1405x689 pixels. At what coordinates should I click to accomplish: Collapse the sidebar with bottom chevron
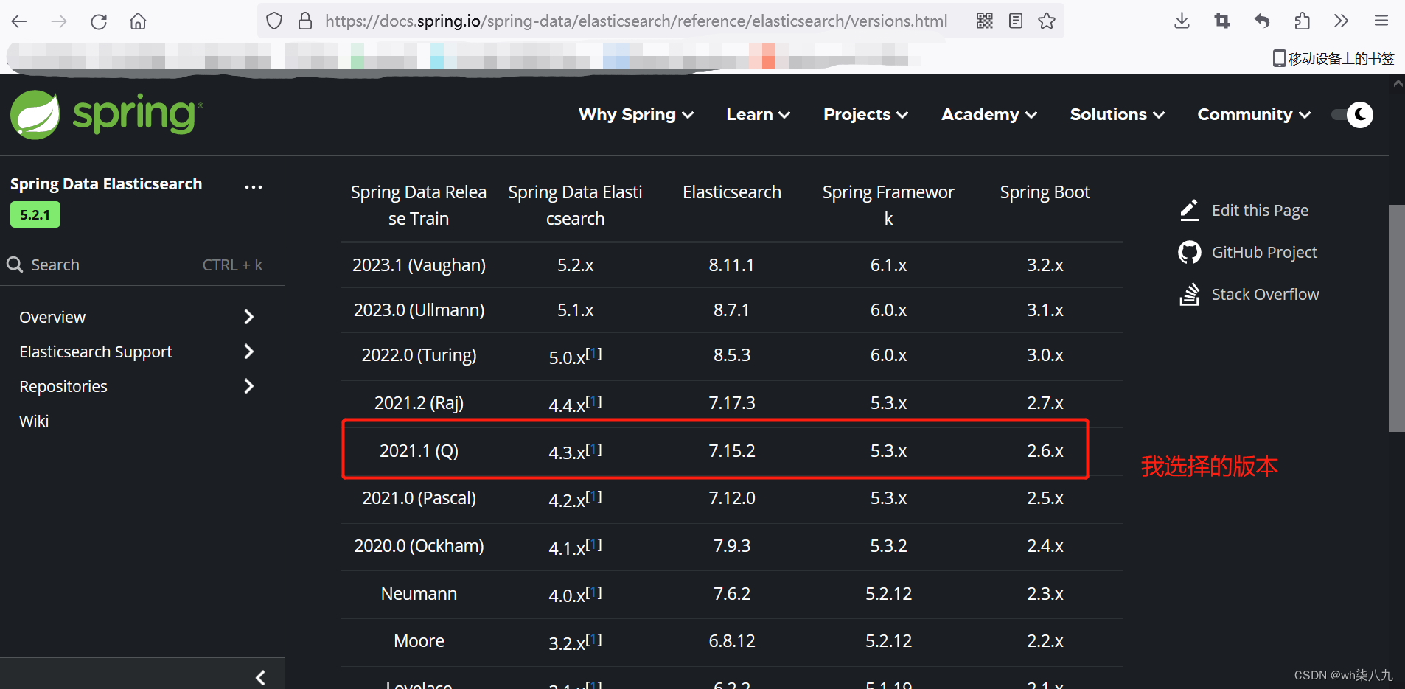coord(260,677)
